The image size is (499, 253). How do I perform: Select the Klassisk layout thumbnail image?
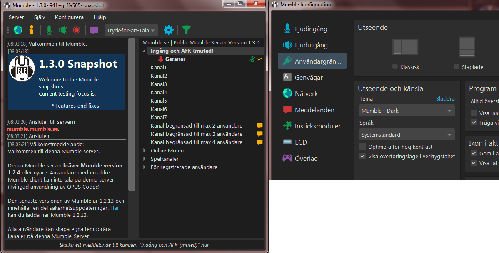(x=405, y=47)
